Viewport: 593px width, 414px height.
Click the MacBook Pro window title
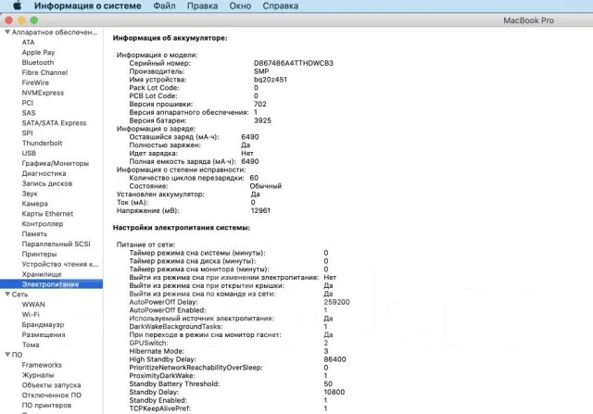pos(528,20)
